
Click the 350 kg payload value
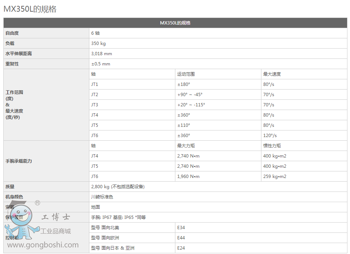click(x=98, y=43)
